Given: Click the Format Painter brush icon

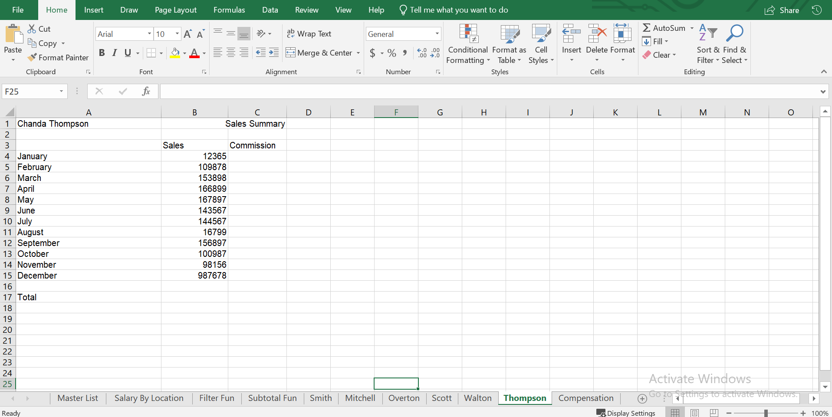Looking at the screenshot, I should pos(32,57).
